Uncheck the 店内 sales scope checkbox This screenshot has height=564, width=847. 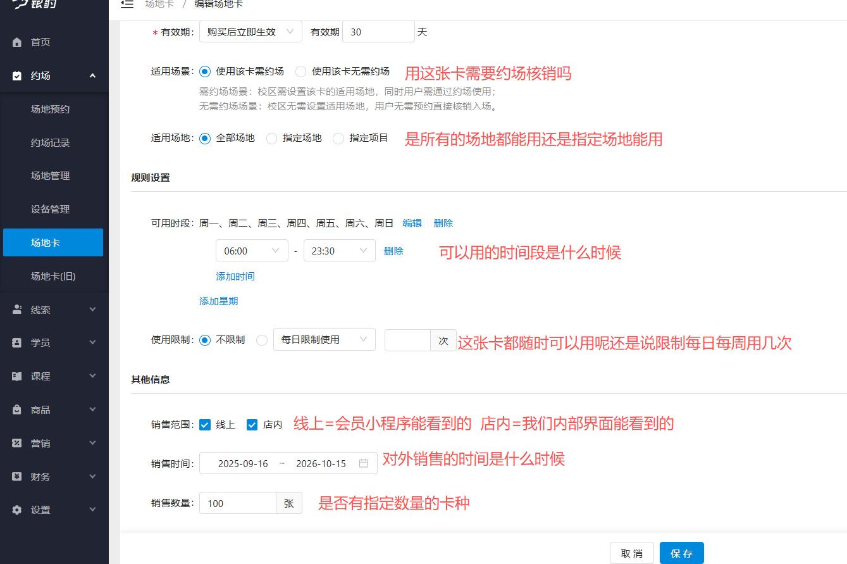[252, 425]
